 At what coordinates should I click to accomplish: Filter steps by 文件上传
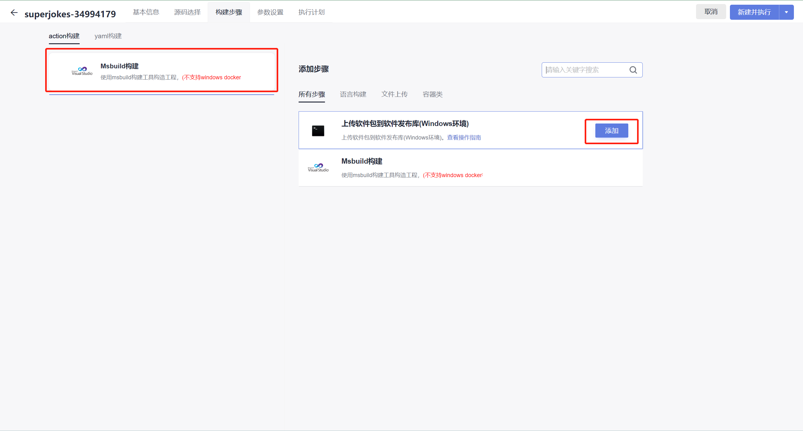(x=394, y=94)
